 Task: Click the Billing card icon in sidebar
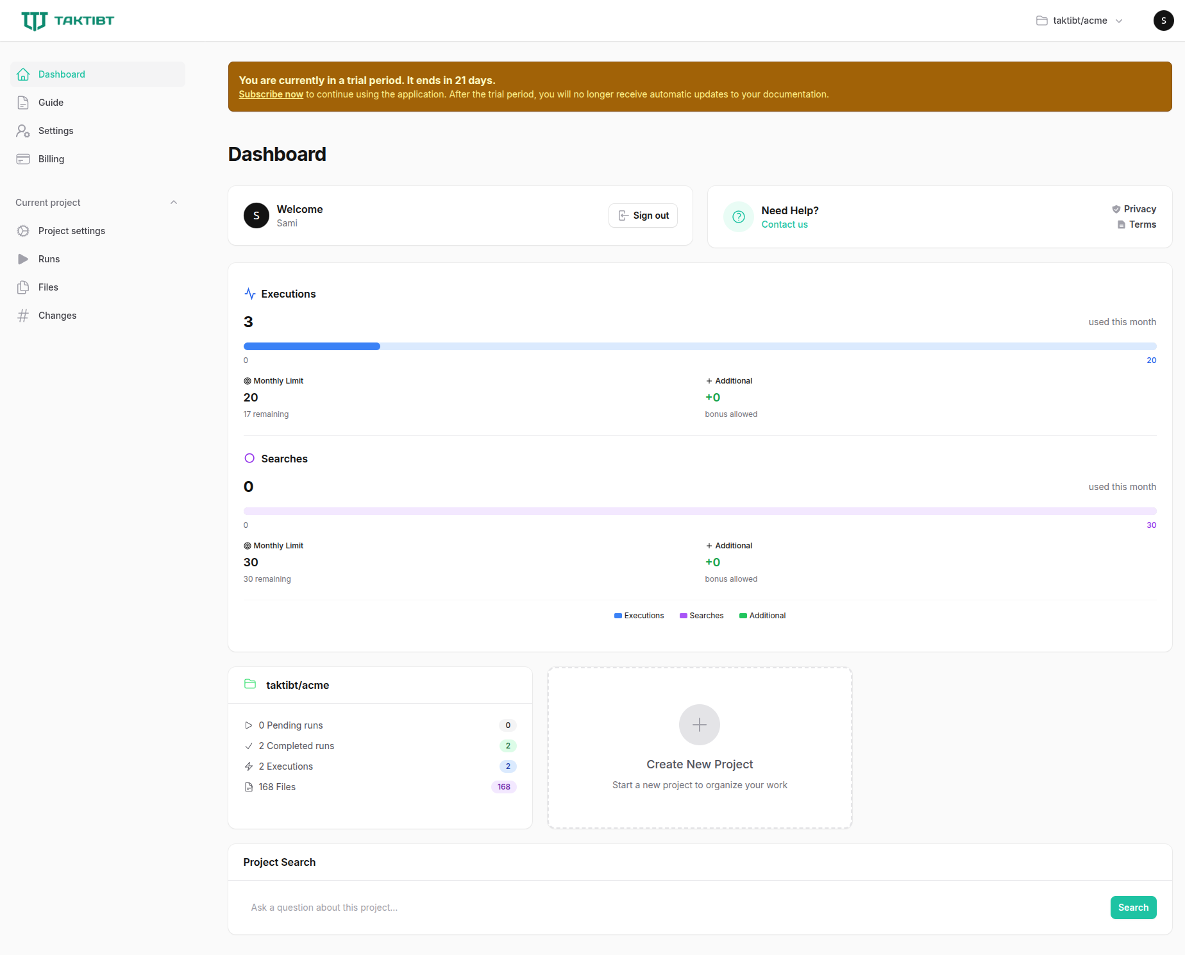23,159
